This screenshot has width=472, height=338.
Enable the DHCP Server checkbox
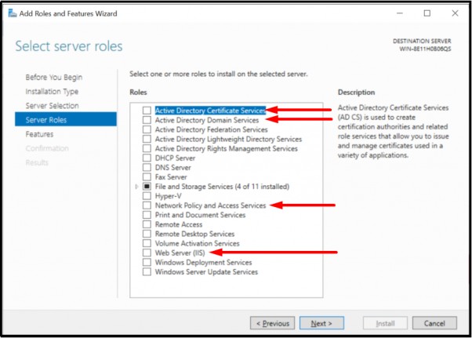coord(147,158)
